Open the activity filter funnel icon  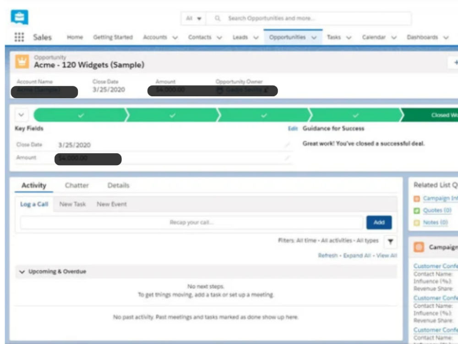tap(390, 242)
